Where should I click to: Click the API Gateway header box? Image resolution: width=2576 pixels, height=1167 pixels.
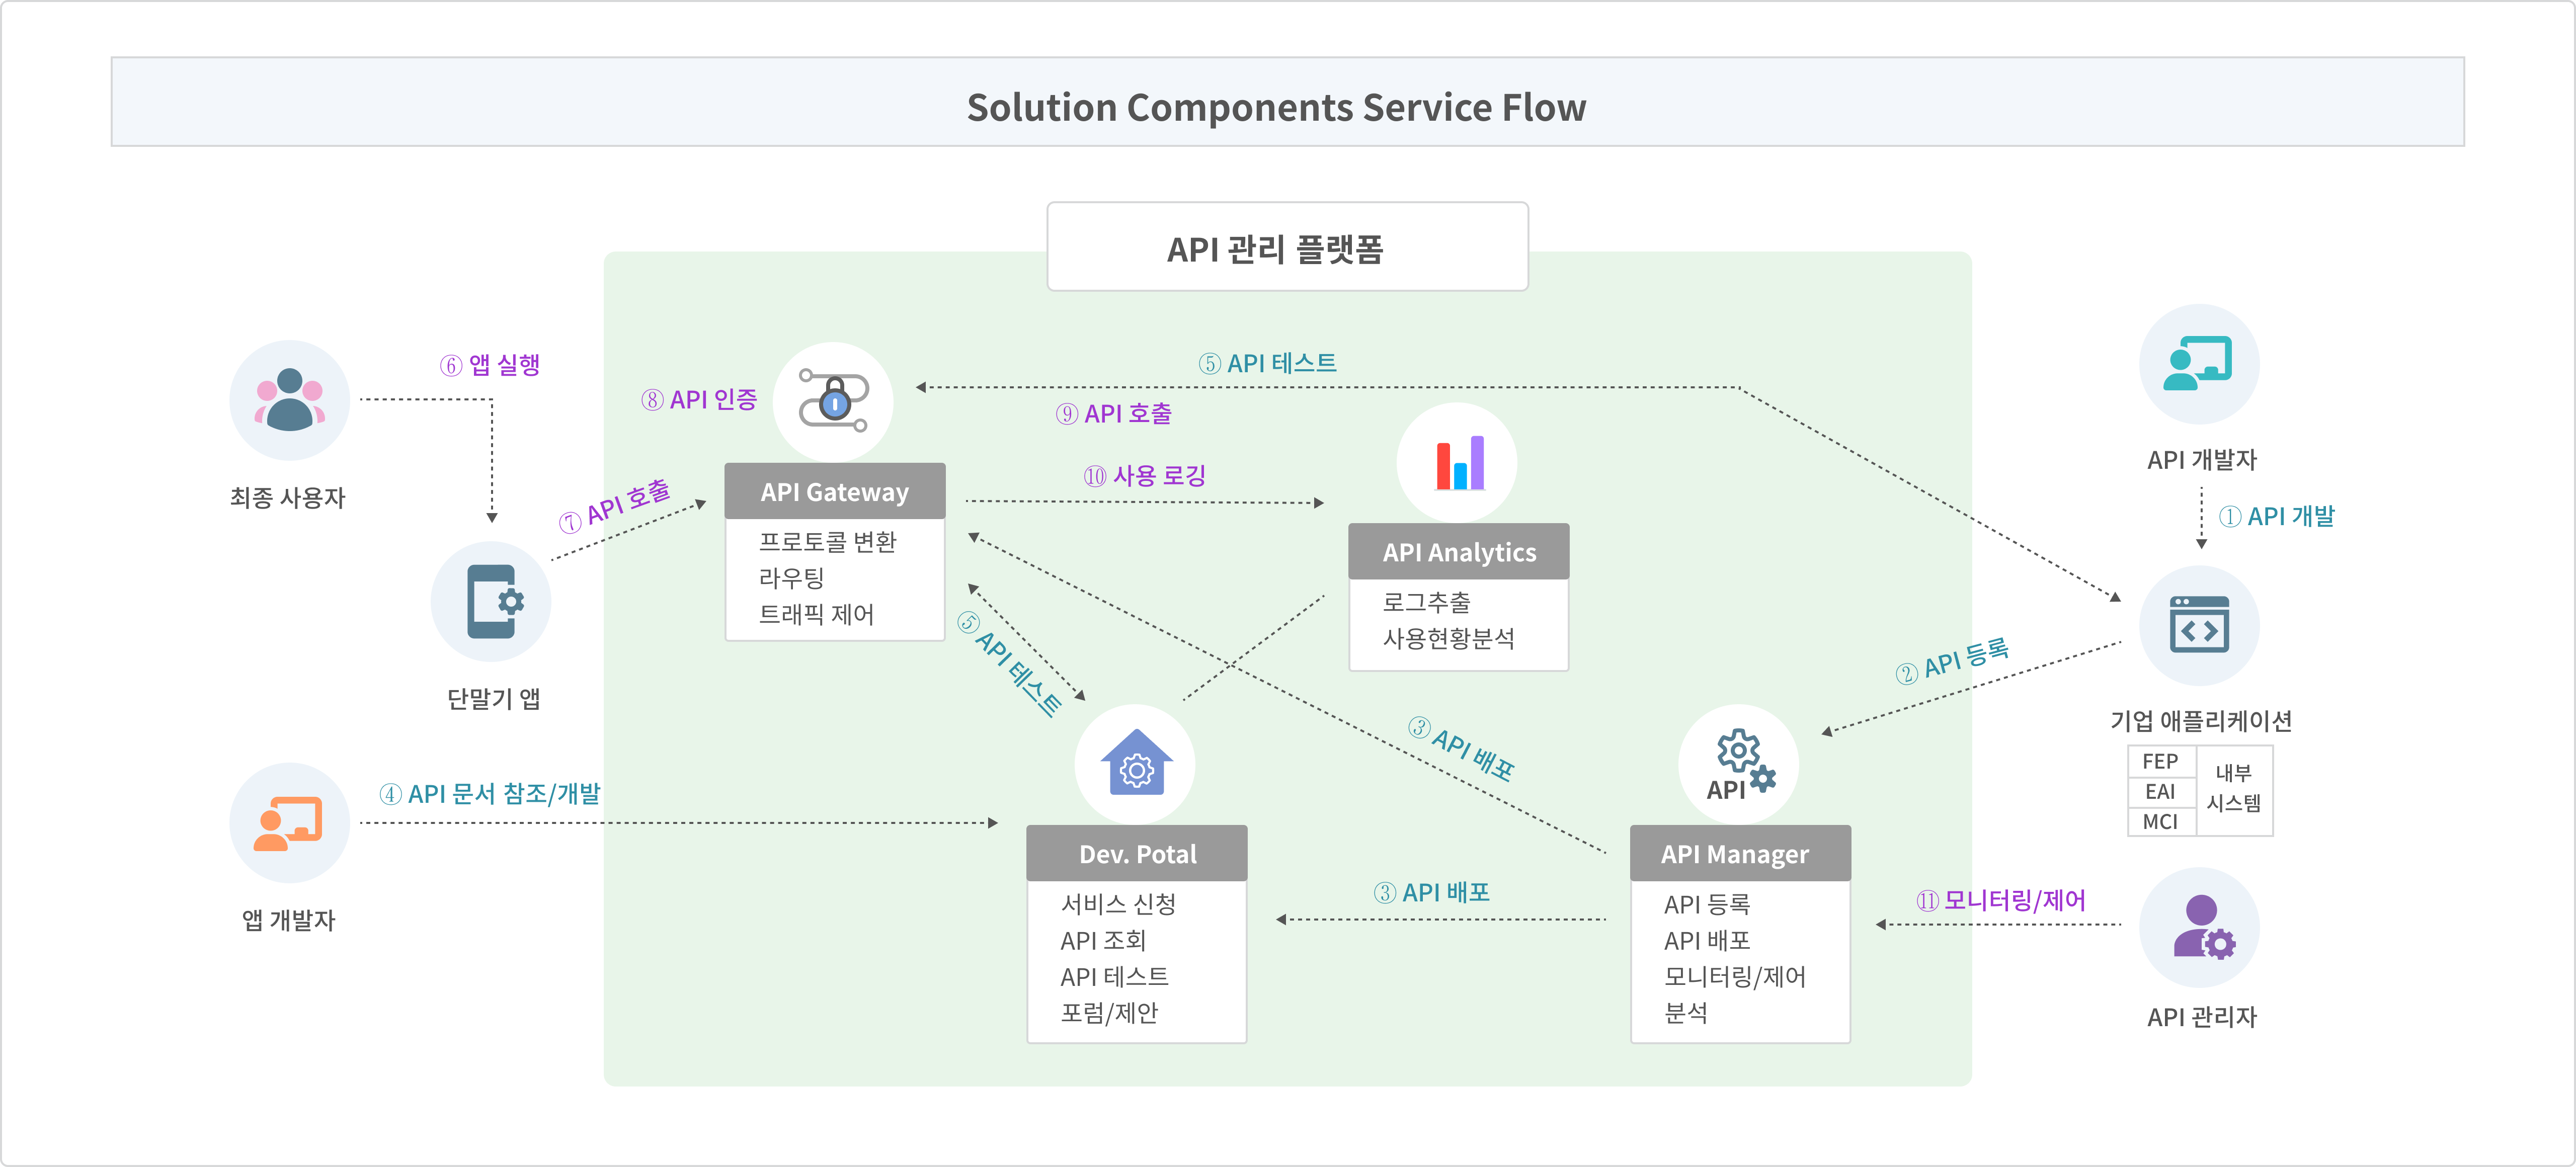point(834,492)
